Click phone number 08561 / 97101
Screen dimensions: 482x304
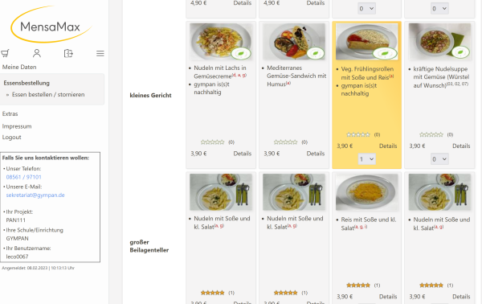point(23,177)
